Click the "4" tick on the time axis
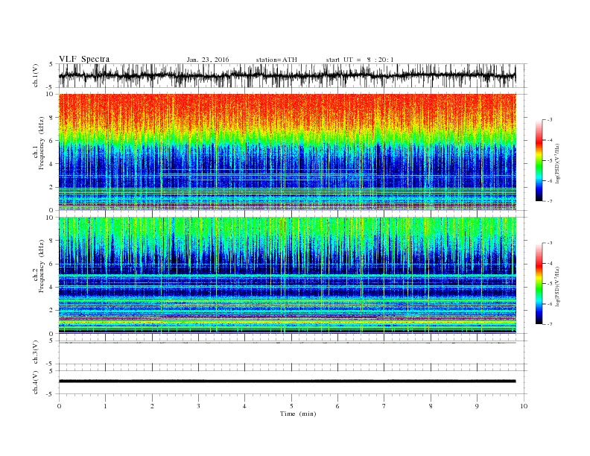The width and height of the screenshot is (590, 456). tap(244, 406)
